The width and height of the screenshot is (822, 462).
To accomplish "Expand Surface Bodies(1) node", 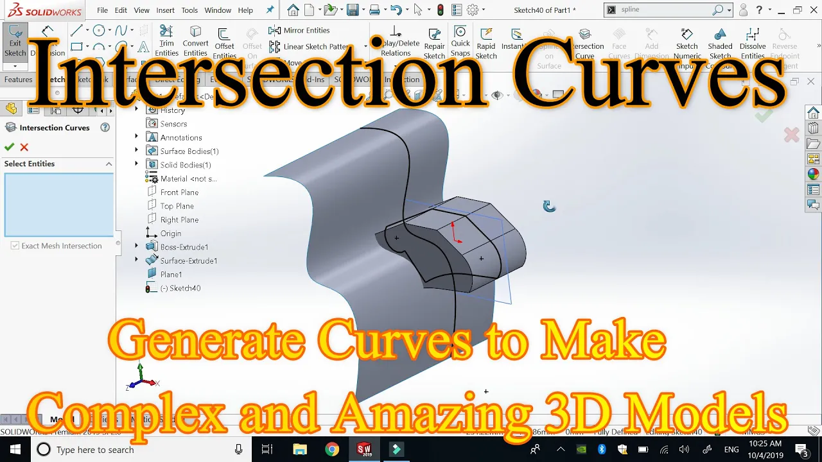I will [x=136, y=151].
